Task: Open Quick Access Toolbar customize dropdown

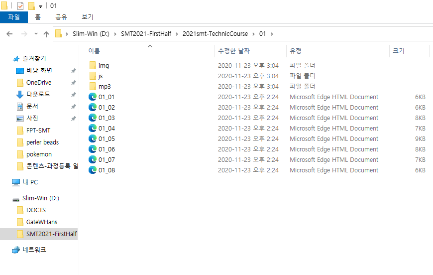Action: [40, 6]
